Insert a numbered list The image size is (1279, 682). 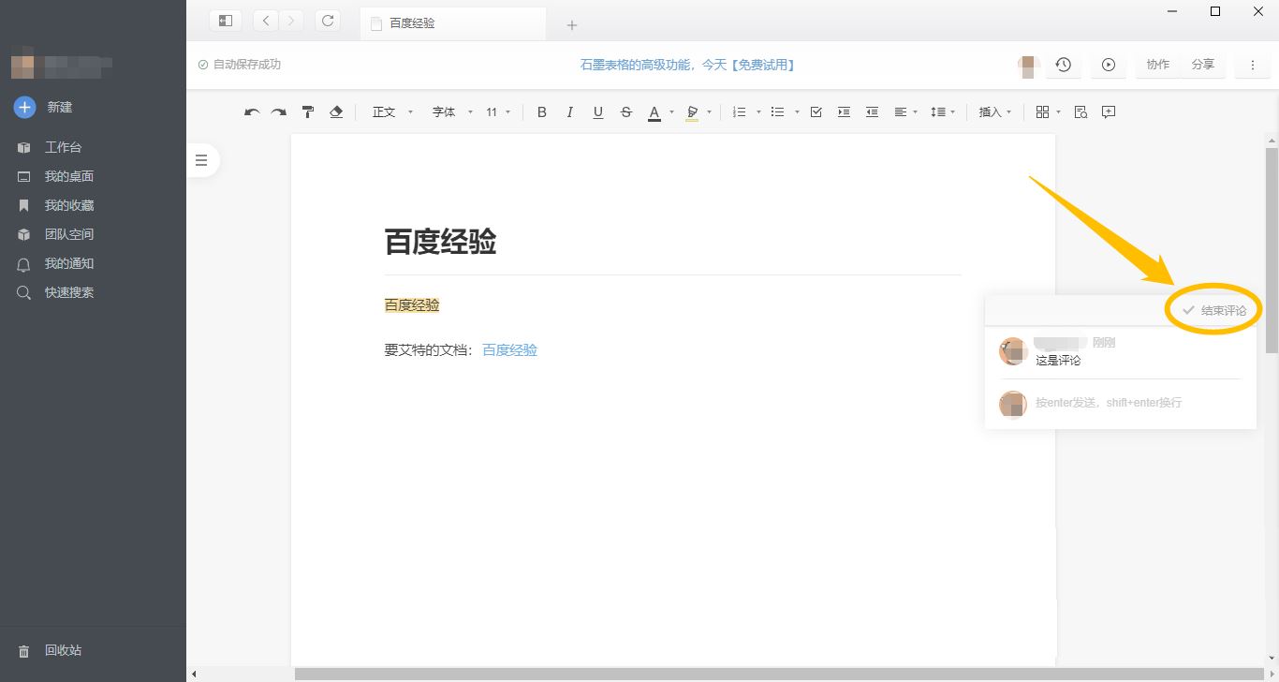click(x=739, y=112)
